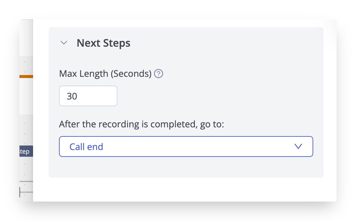Click the orange bar on the flow canvas

point(26,76)
